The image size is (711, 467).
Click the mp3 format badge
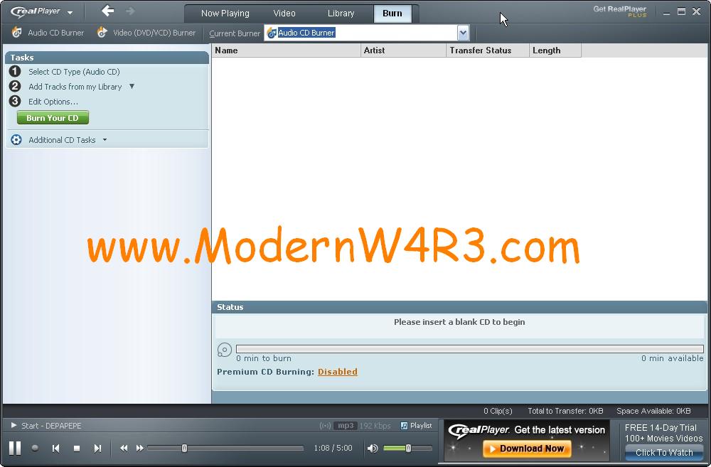[x=345, y=425]
